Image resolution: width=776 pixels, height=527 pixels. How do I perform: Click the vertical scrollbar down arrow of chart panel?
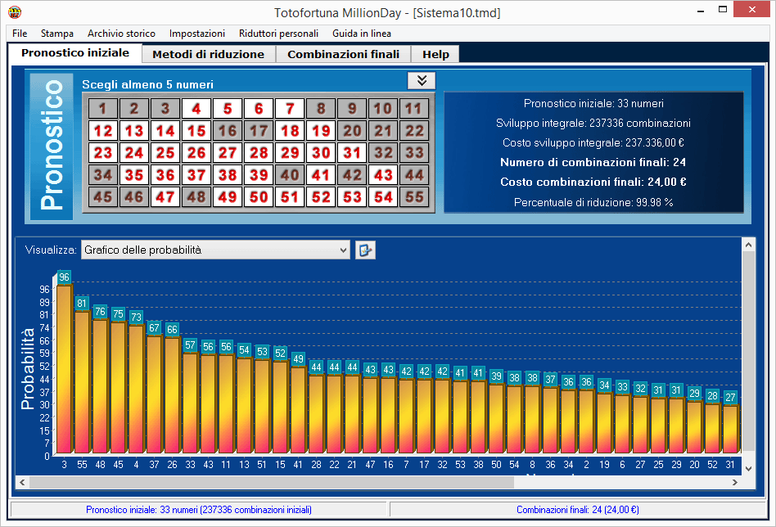tap(748, 468)
